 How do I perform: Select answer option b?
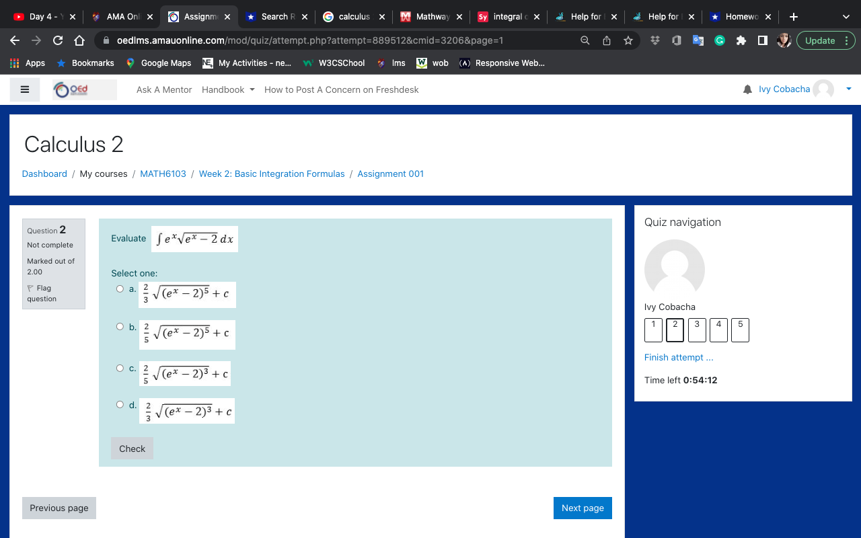tap(120, 326)
